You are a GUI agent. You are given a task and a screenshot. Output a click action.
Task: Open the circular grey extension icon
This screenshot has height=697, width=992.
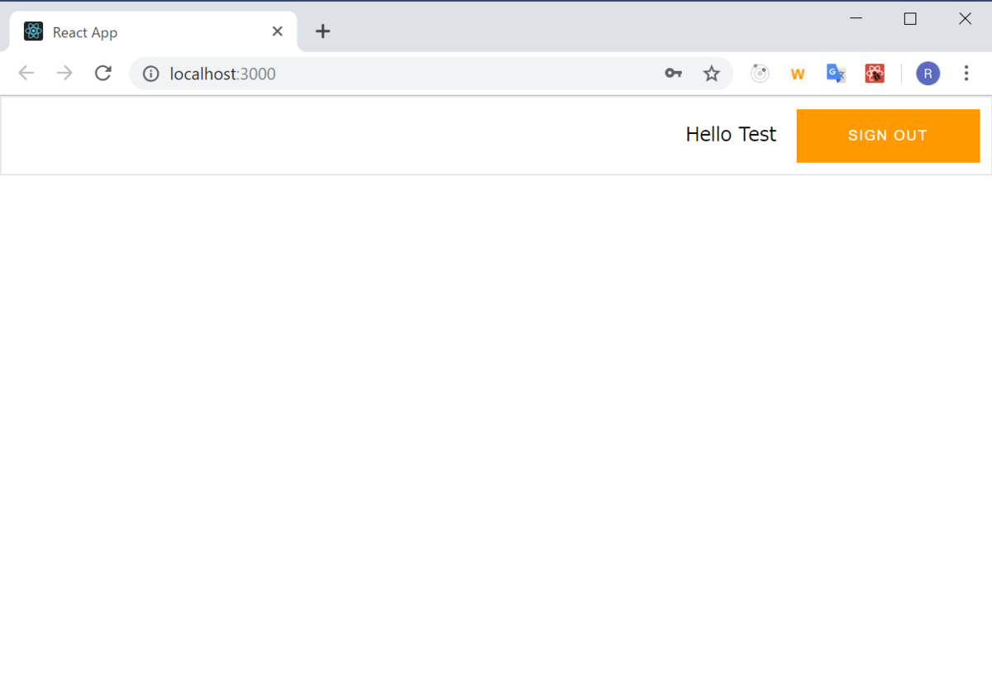(x=760, y=74)
